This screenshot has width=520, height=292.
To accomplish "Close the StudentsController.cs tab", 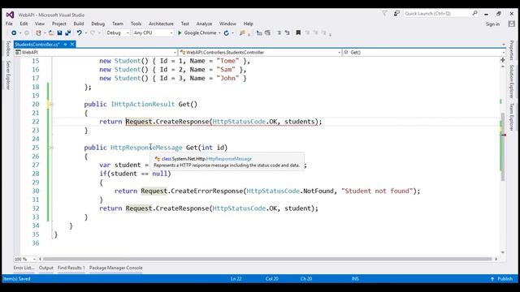I will (72, 44).
